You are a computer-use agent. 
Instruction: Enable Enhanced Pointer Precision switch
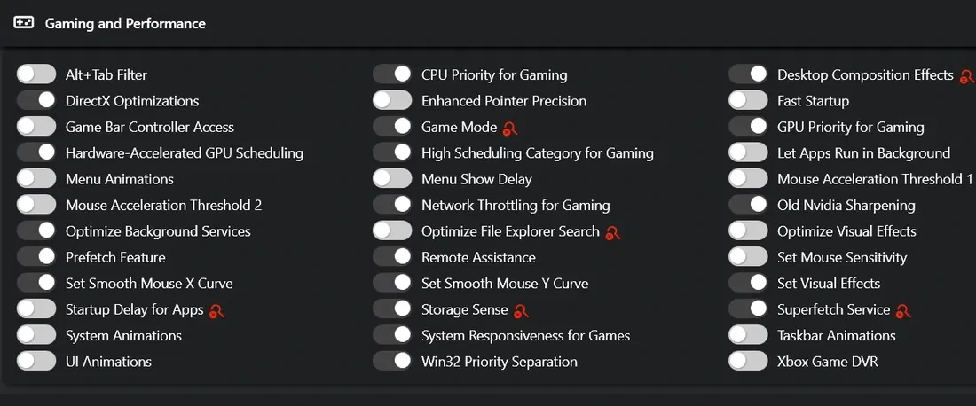pos(392,101)
